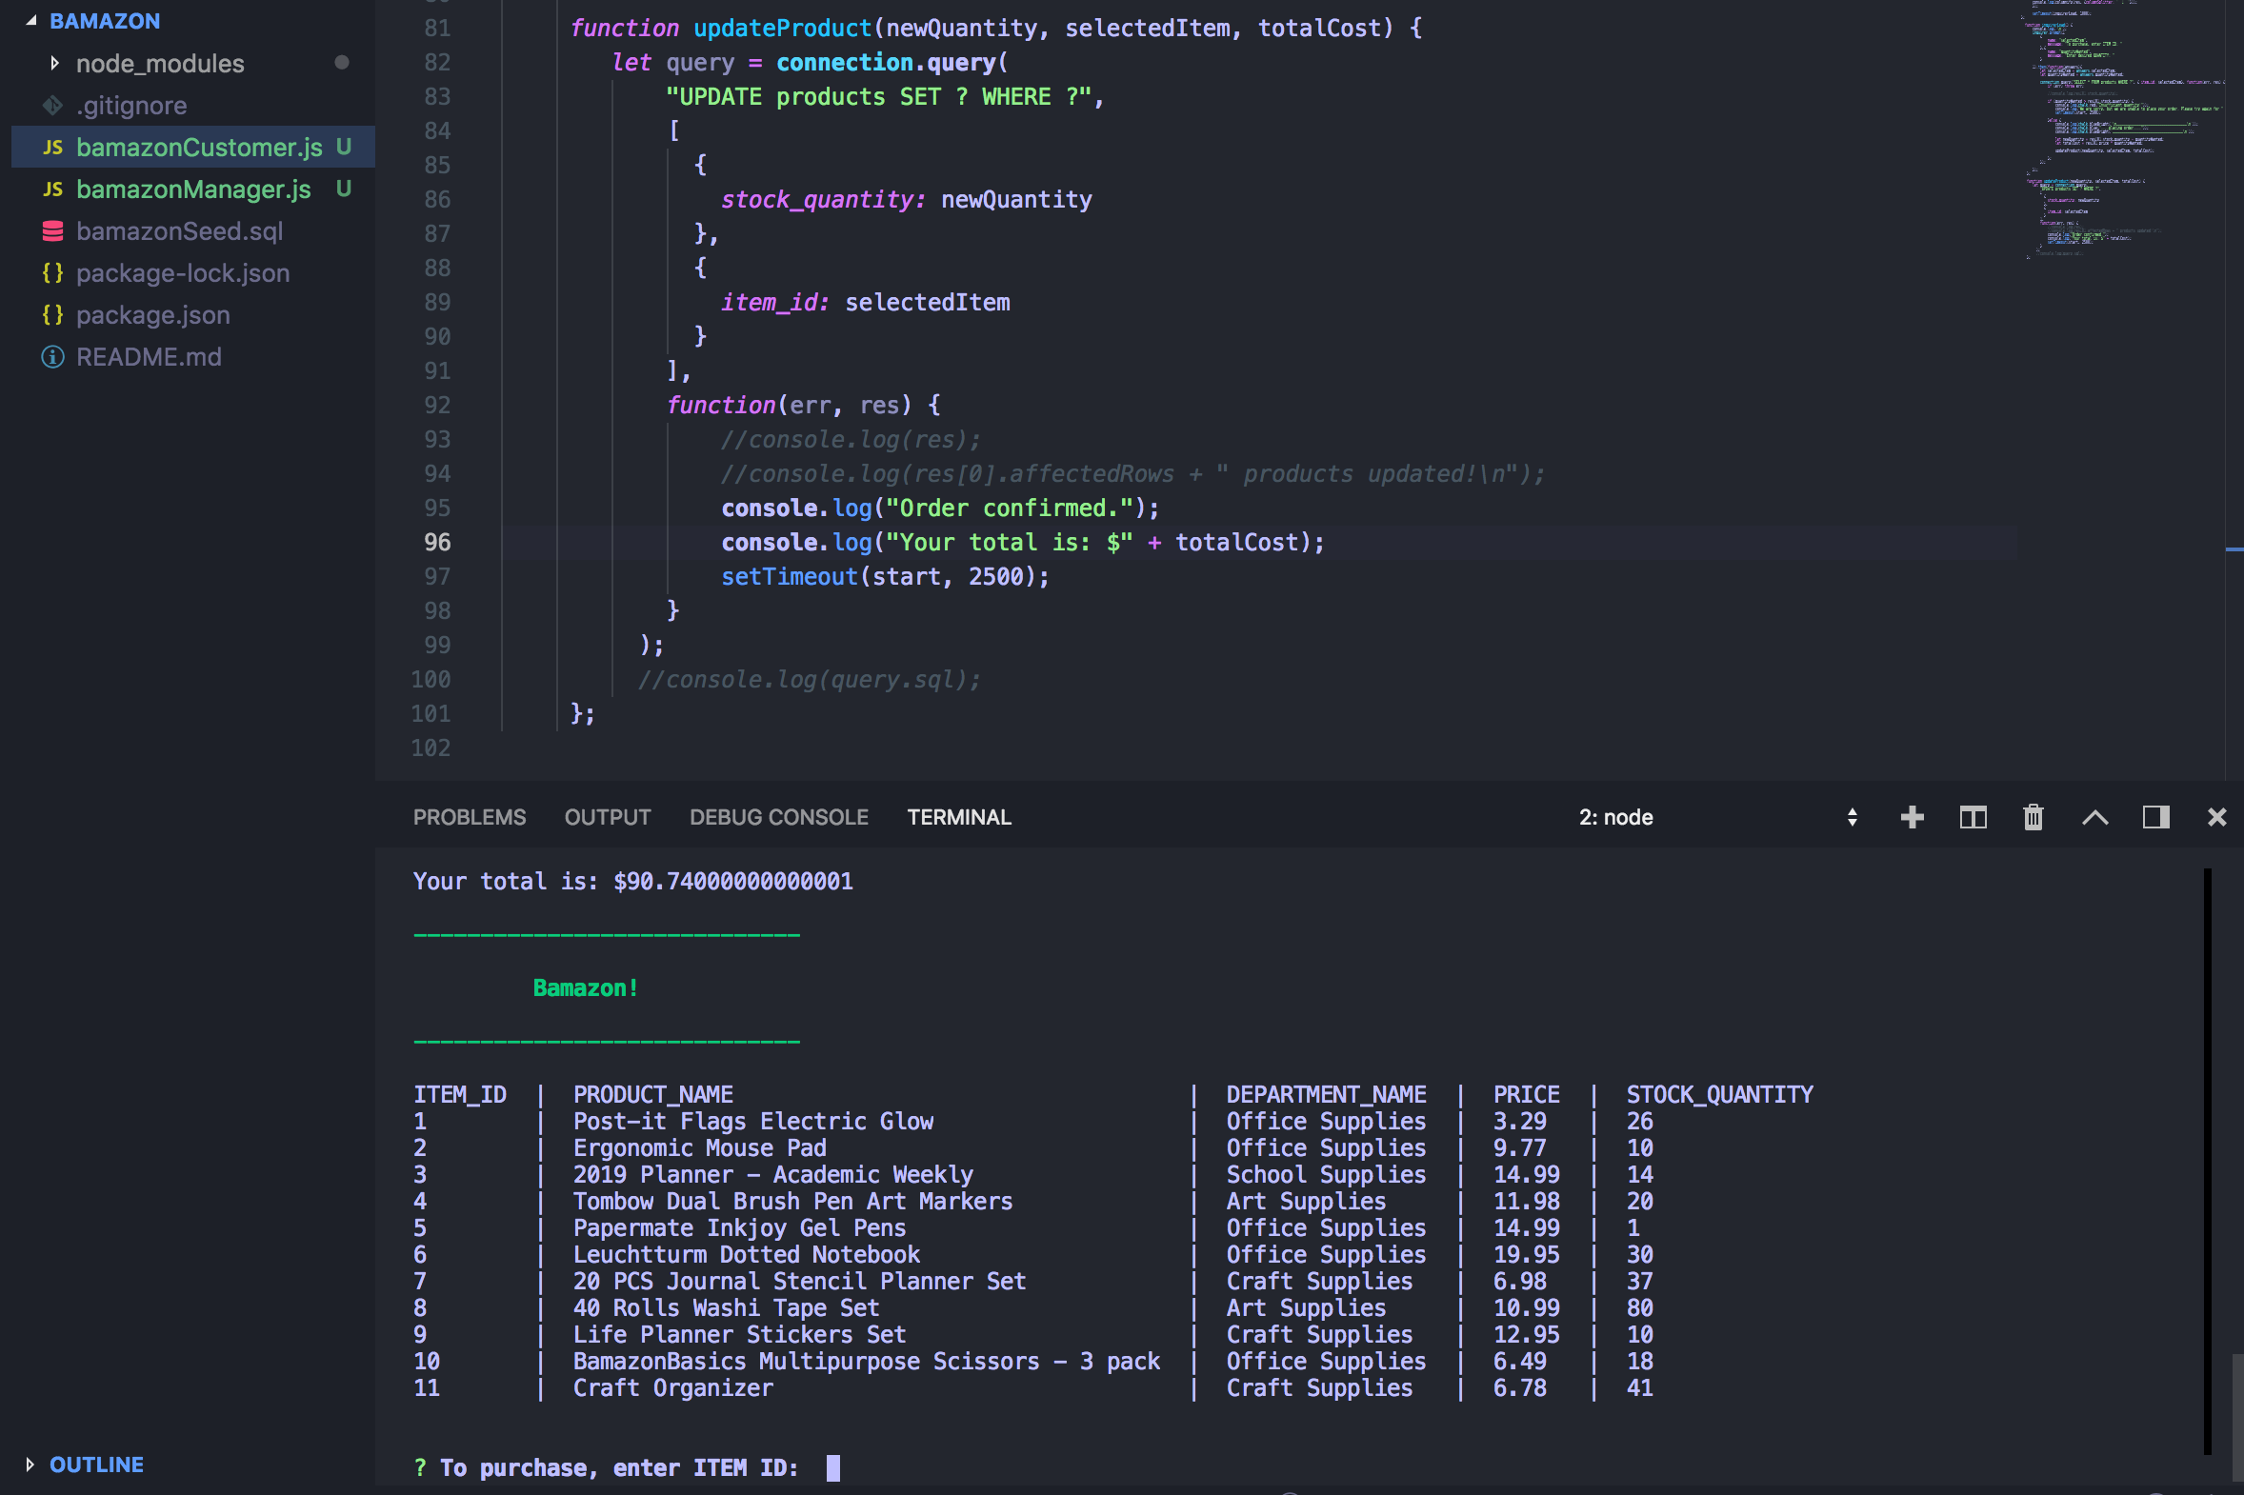Open bamazonCustomer.js in the explorer
The width and height of the screenshot is (2244, 1495).
[199, 147]
